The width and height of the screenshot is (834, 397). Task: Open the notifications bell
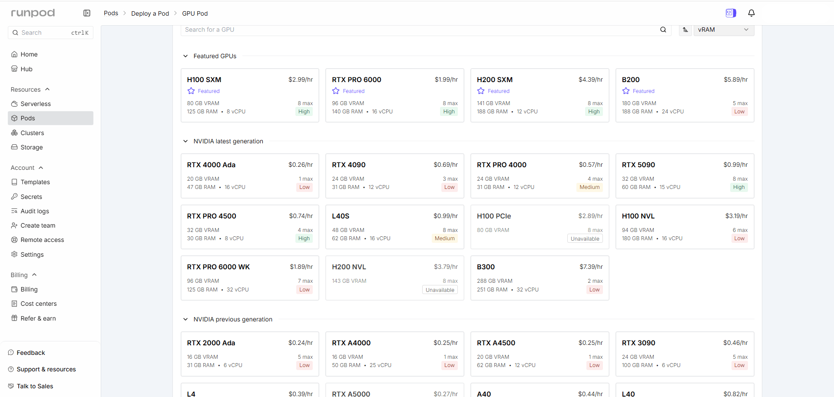[x=751, y=13]
